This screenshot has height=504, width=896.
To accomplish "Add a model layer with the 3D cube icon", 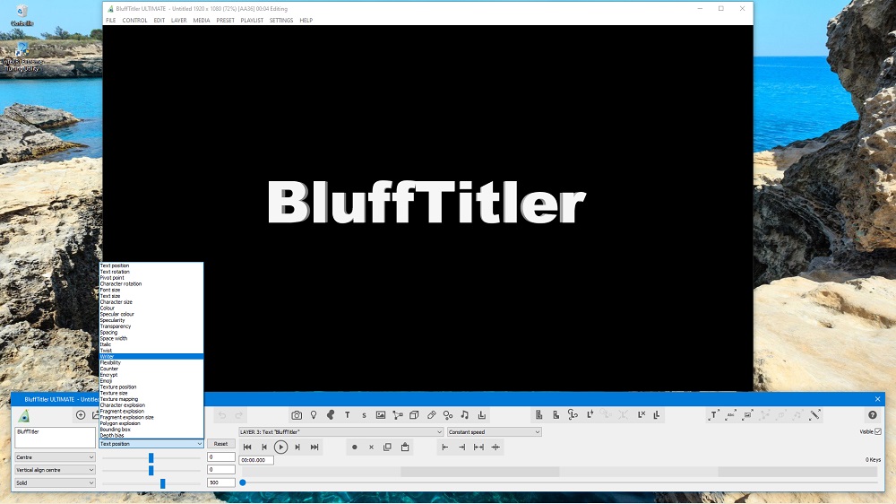I will tap(414, 415).
